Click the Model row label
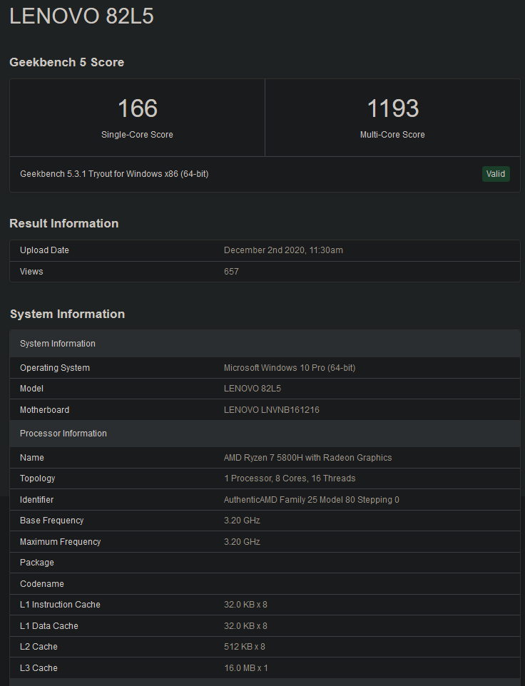Image resolution: width=525 pixels, height=686 pixels. pyautogui.click(x=31, y=389)
